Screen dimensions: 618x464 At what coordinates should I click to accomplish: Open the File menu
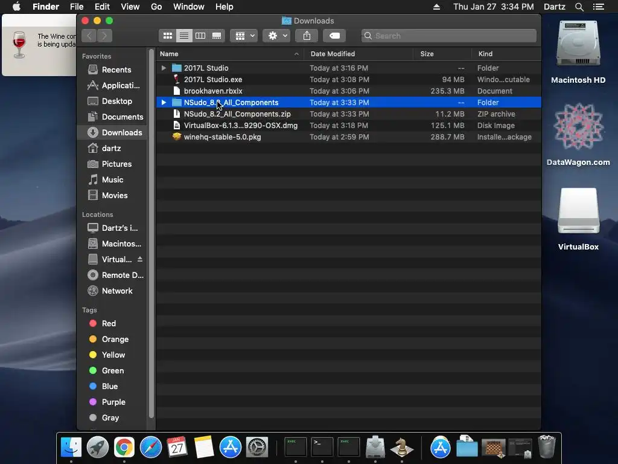pyautogui.click(x=77, y=7)
